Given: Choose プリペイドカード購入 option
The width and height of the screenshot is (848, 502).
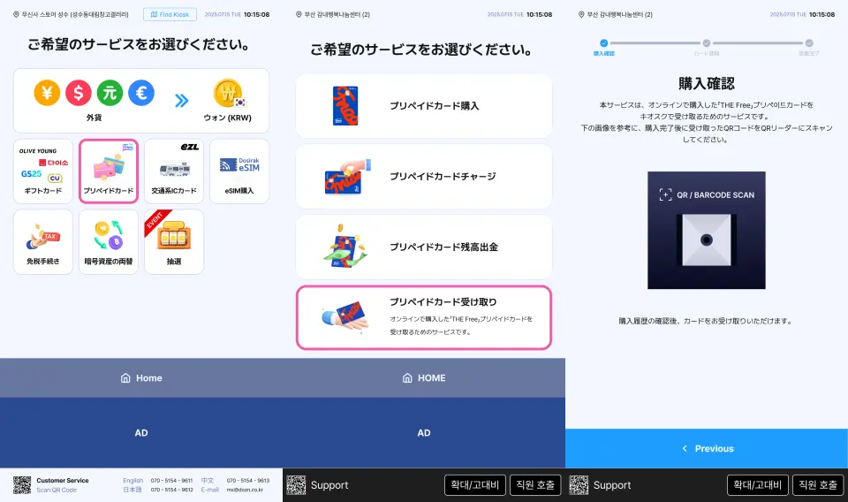Looking at the screenshot, I should [424, 106].
